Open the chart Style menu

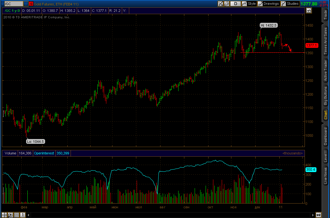[x=249, y=4]
